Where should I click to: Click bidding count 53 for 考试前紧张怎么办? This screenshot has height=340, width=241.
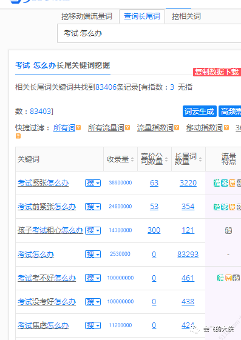click(x=154, y=207)
